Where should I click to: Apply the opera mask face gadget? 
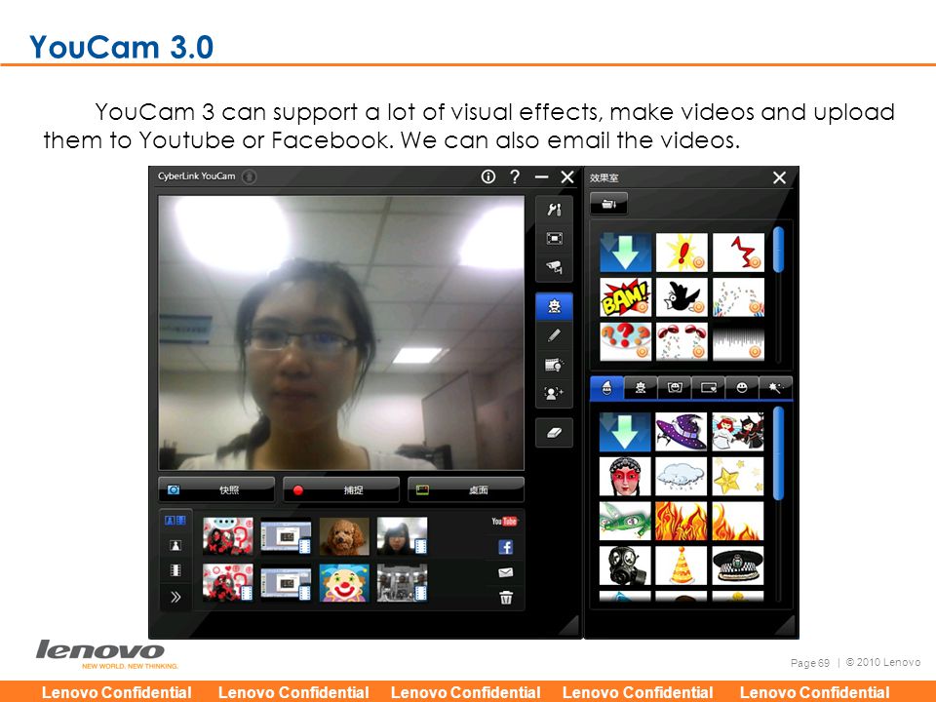click(x=625, y=477)
